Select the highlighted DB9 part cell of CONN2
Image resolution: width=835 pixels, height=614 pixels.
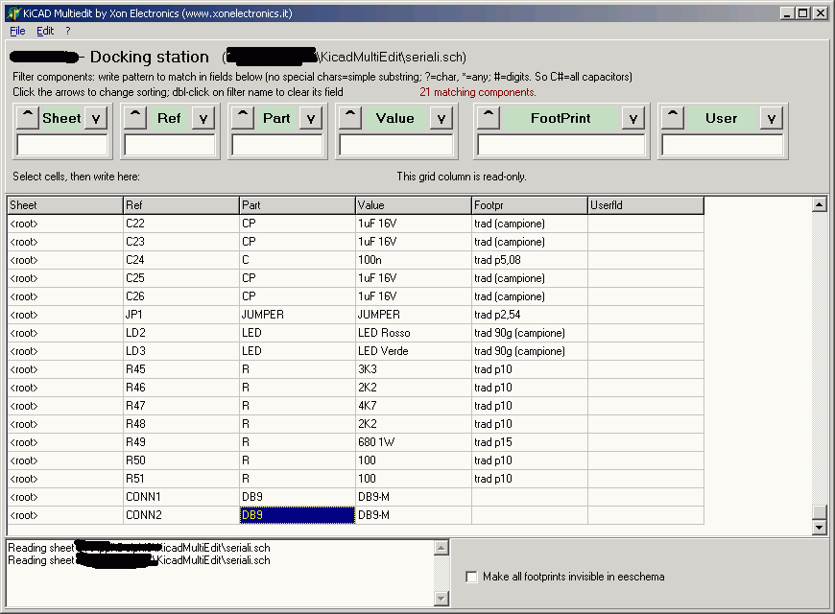(x=298, y=515)
